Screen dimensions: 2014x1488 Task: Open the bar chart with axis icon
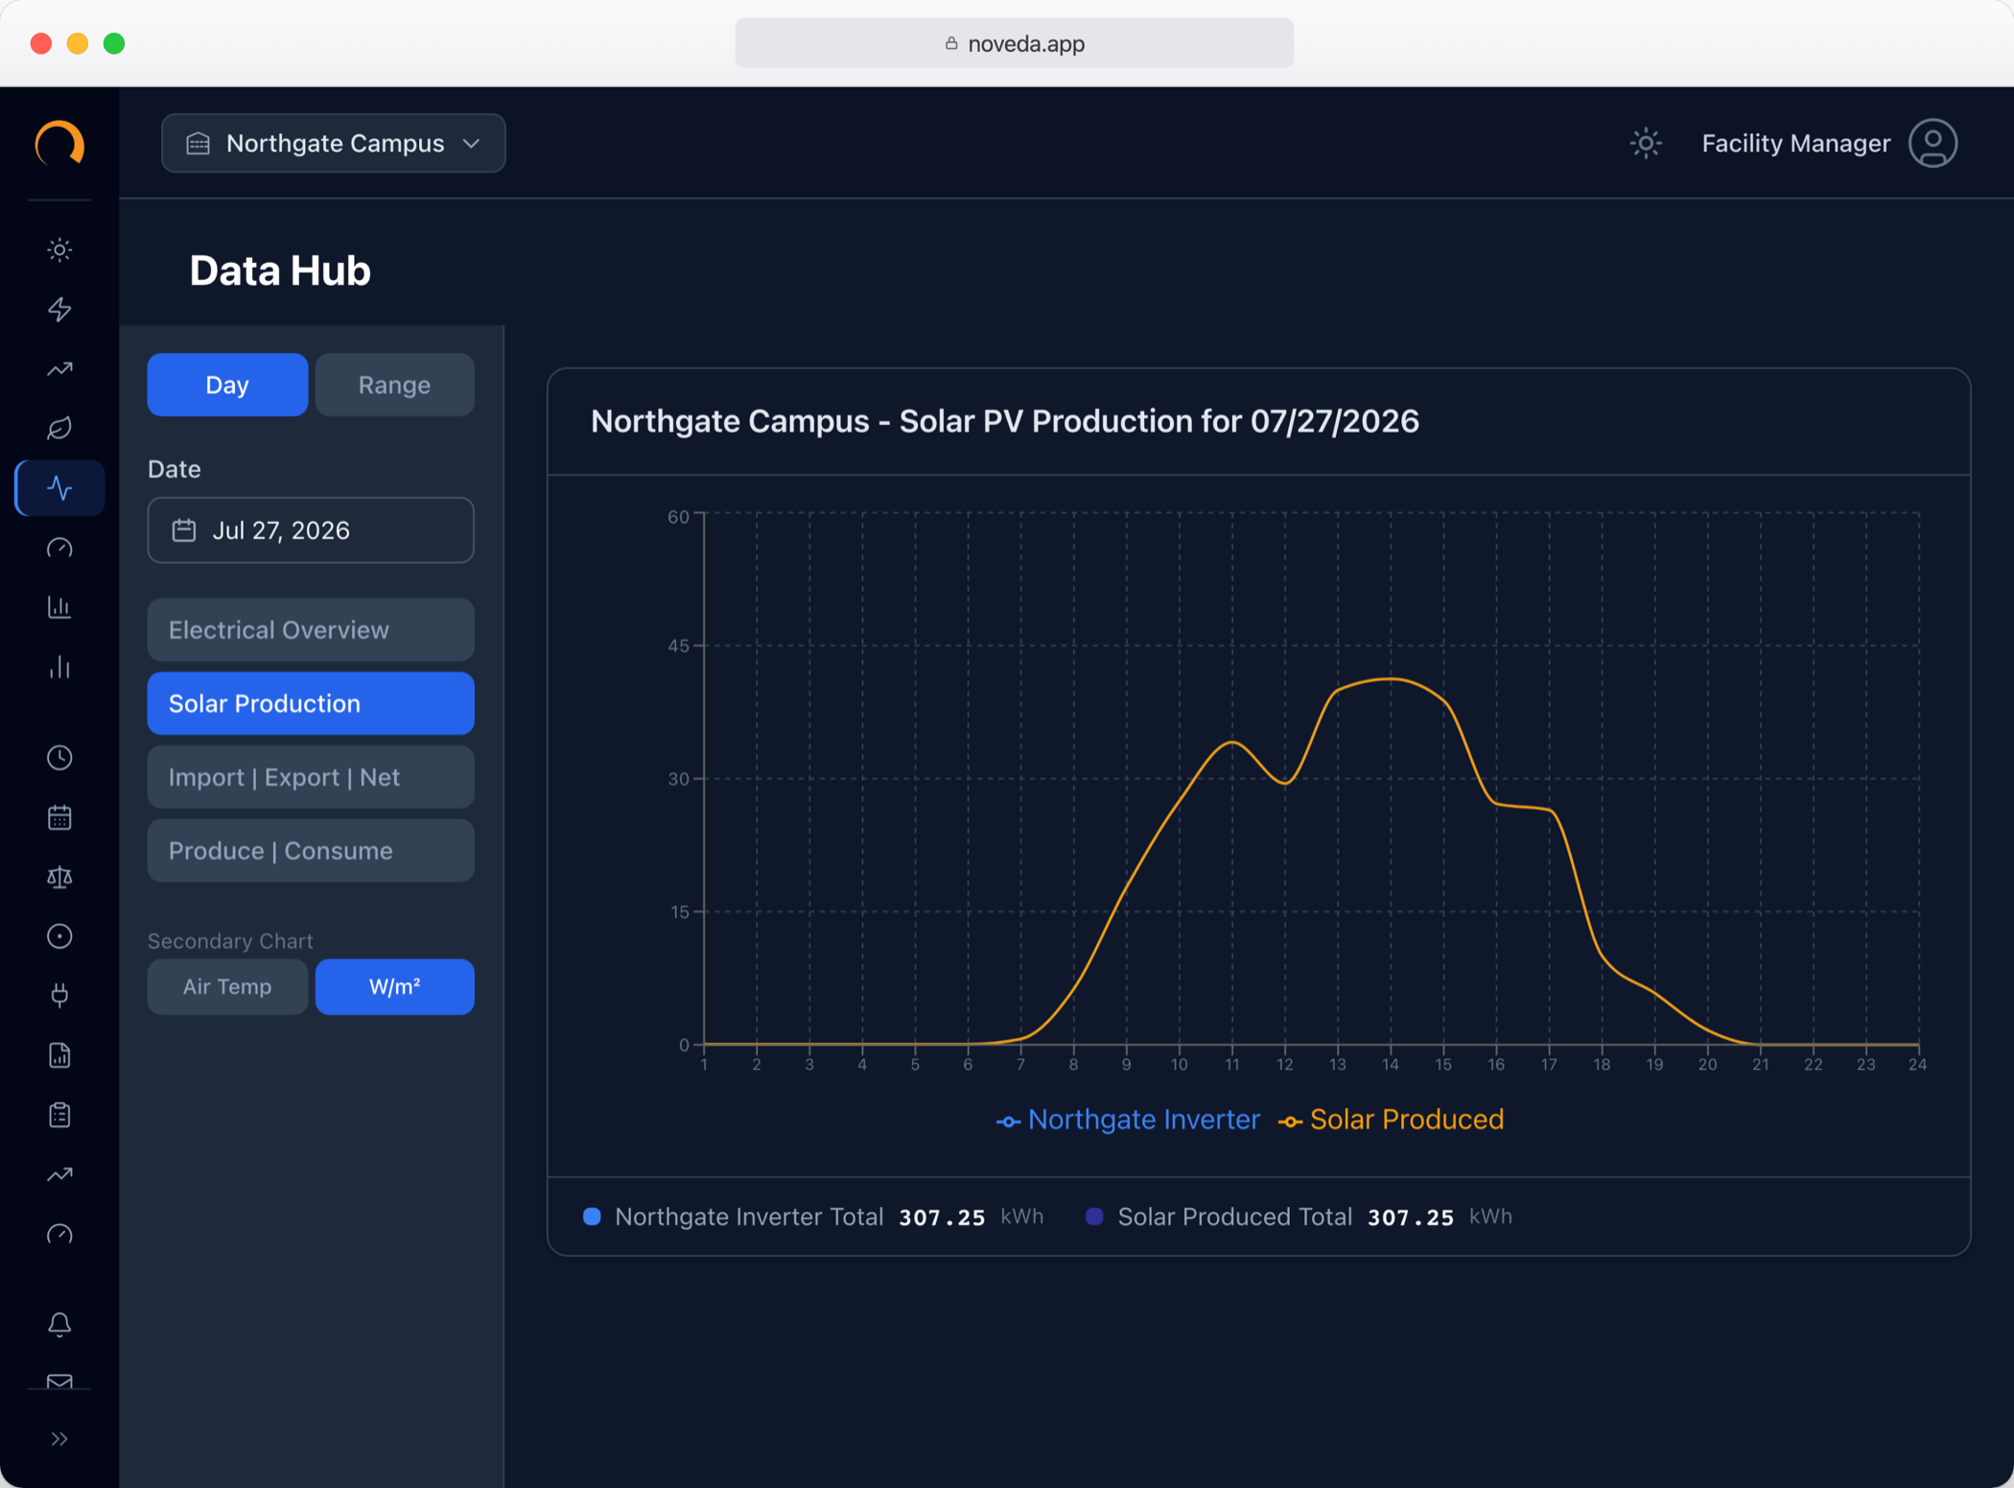click(59, 606)
